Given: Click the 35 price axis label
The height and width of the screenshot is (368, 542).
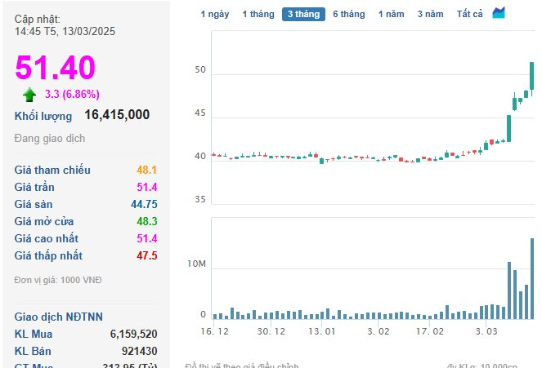Looking at the screenshot, I should [x=200, y=200].
